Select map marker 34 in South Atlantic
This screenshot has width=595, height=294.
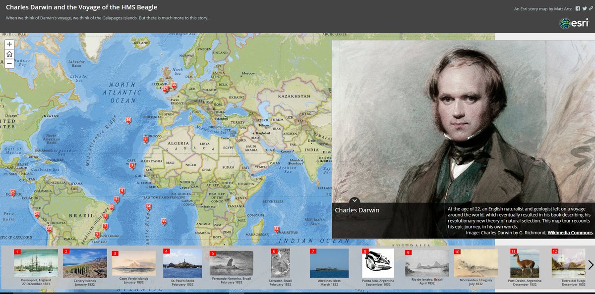point(148,206)
